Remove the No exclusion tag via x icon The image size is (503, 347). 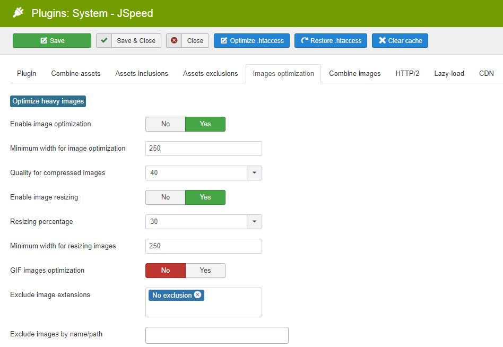197,295
